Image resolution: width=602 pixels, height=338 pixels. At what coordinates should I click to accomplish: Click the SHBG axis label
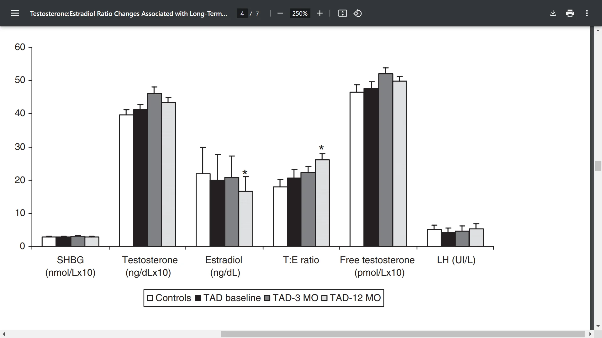[70, 266]
